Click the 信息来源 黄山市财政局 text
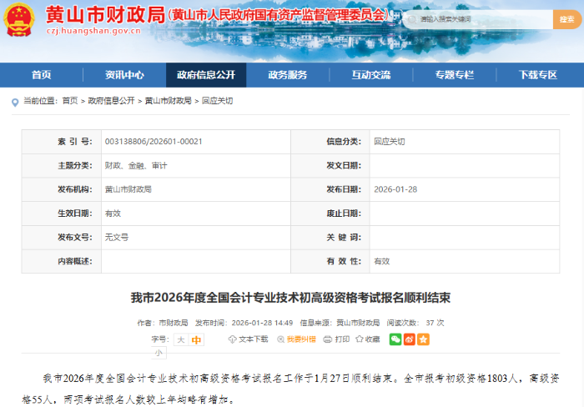This screenshot has height=407, width=584. [340, 323]
